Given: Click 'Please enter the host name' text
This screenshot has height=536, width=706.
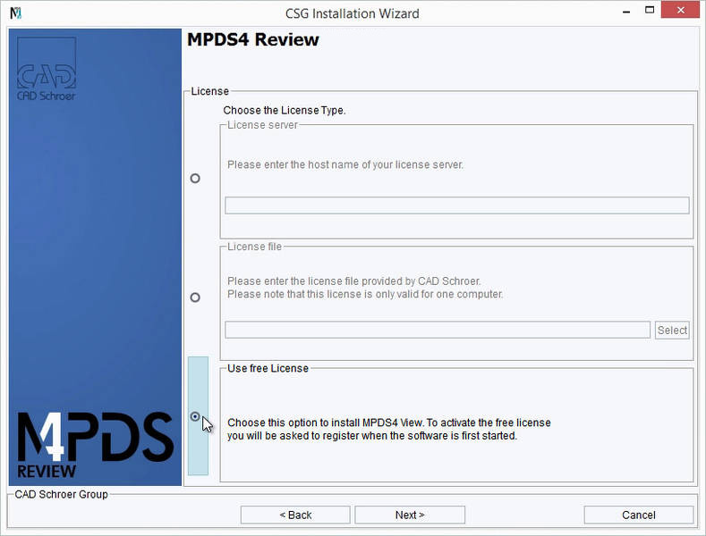Looking at the screenshot, I should click(x=344, y=164).
